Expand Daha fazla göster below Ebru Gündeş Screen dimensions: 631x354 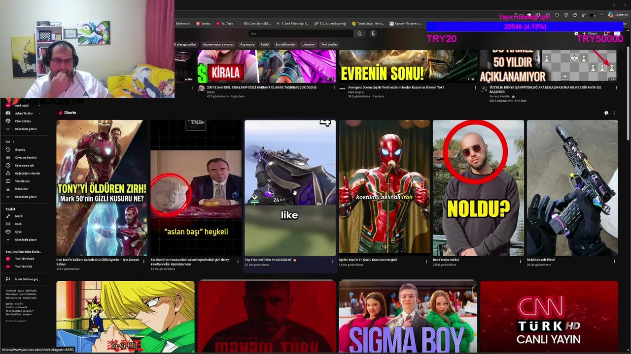(26, 129)
